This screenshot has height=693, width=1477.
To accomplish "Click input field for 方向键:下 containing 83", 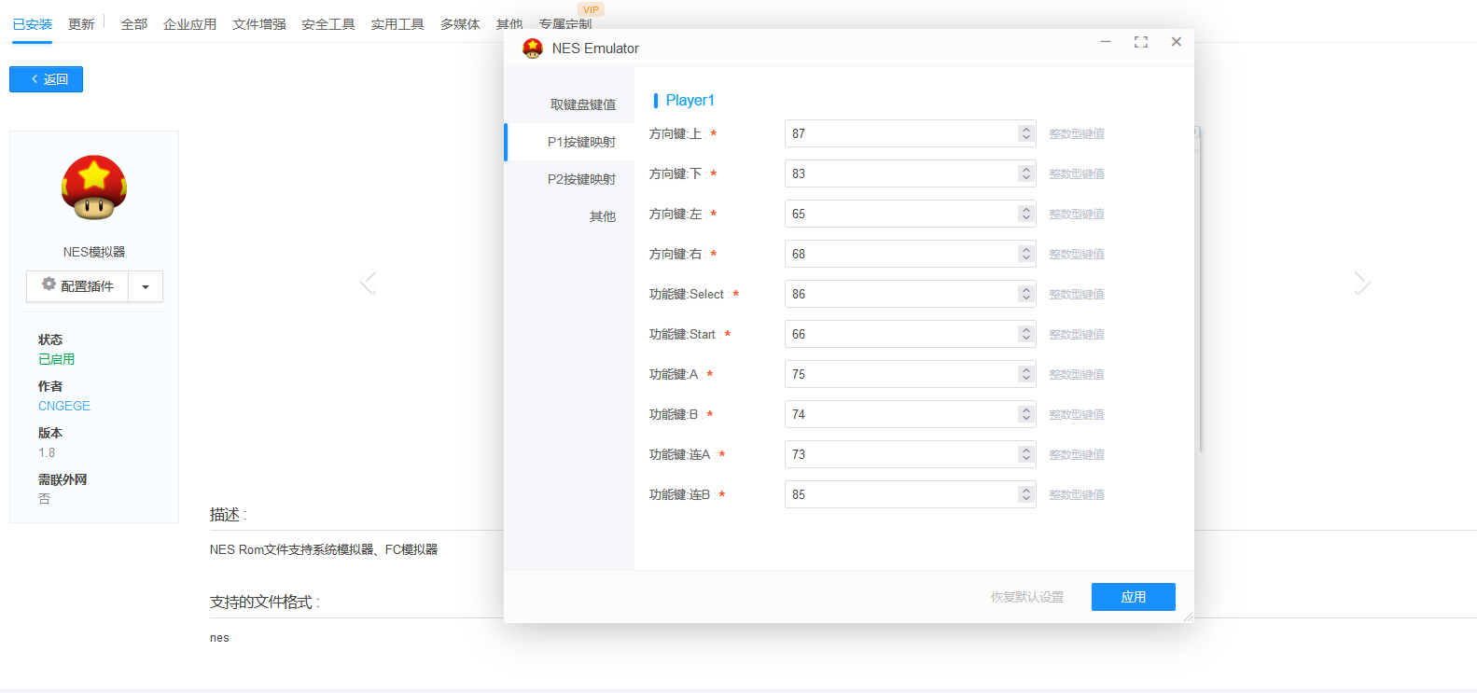I will (x=910, y=173).
